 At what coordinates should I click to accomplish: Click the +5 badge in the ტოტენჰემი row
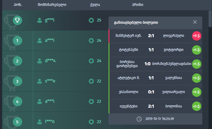197,50
